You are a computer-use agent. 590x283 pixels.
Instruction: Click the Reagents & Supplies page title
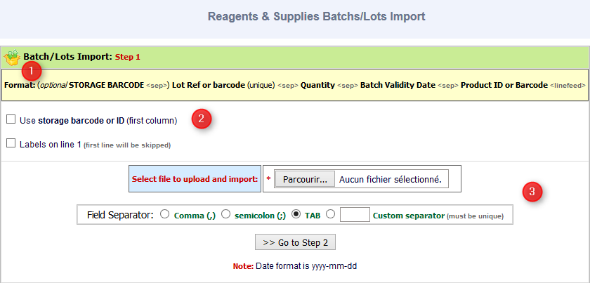click(x=317, y=16)
